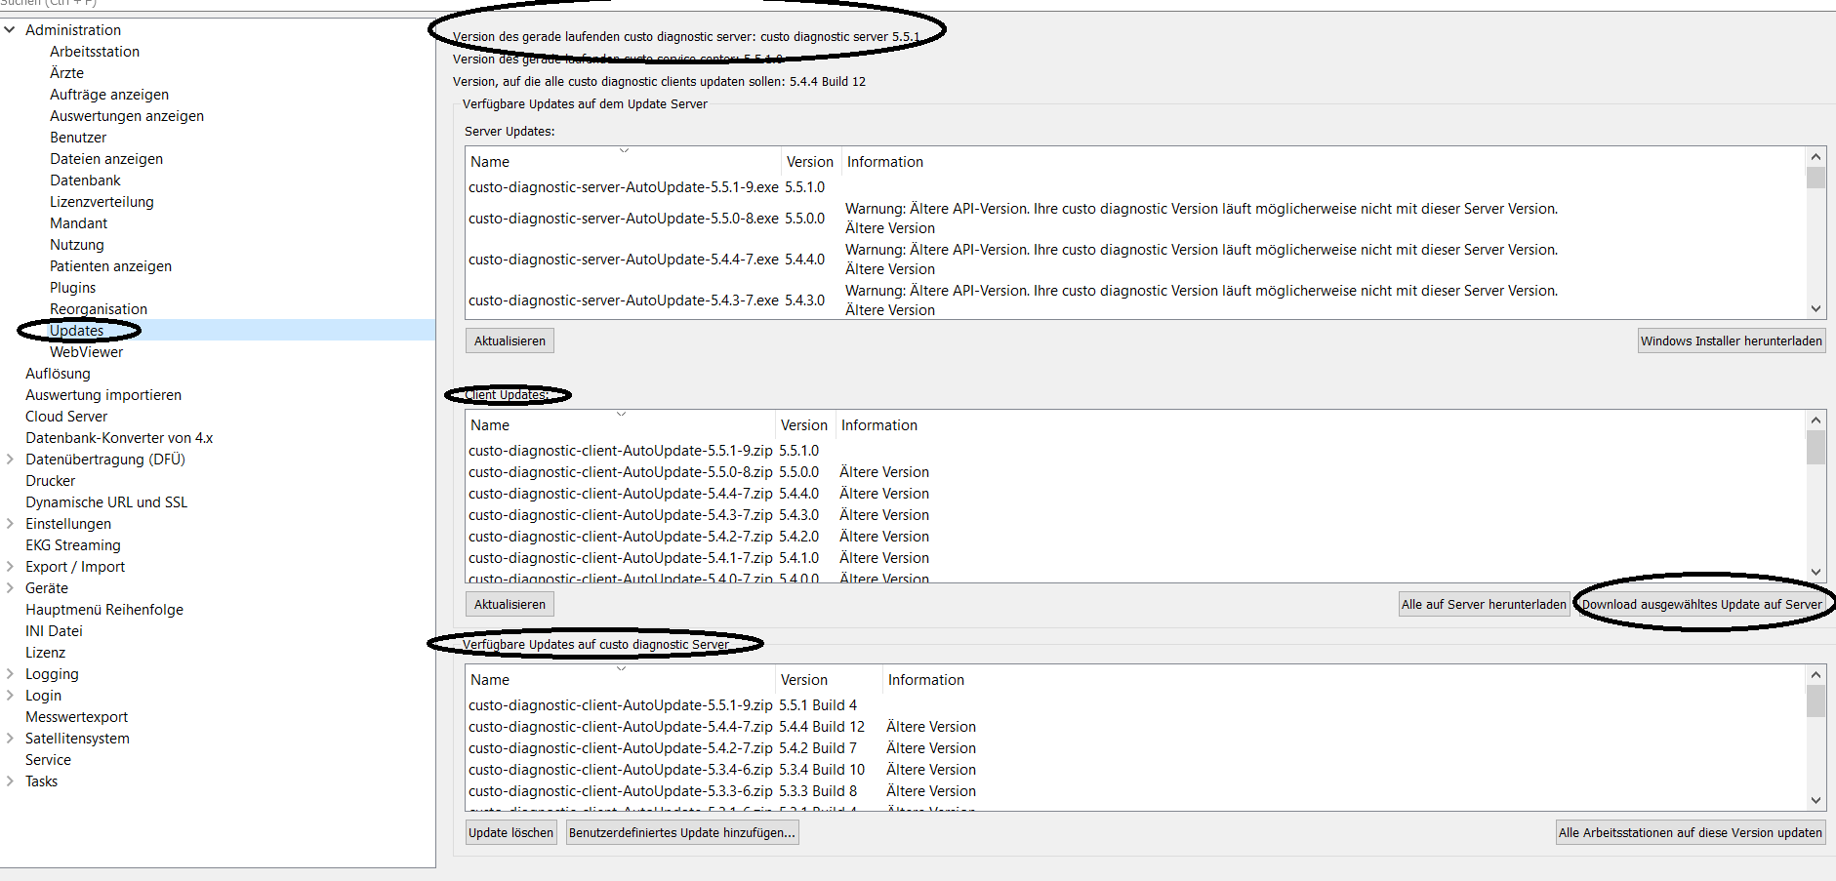
Task: Select Benutzer in the tree
Action: pyautogui.click(x=78, y=138)
